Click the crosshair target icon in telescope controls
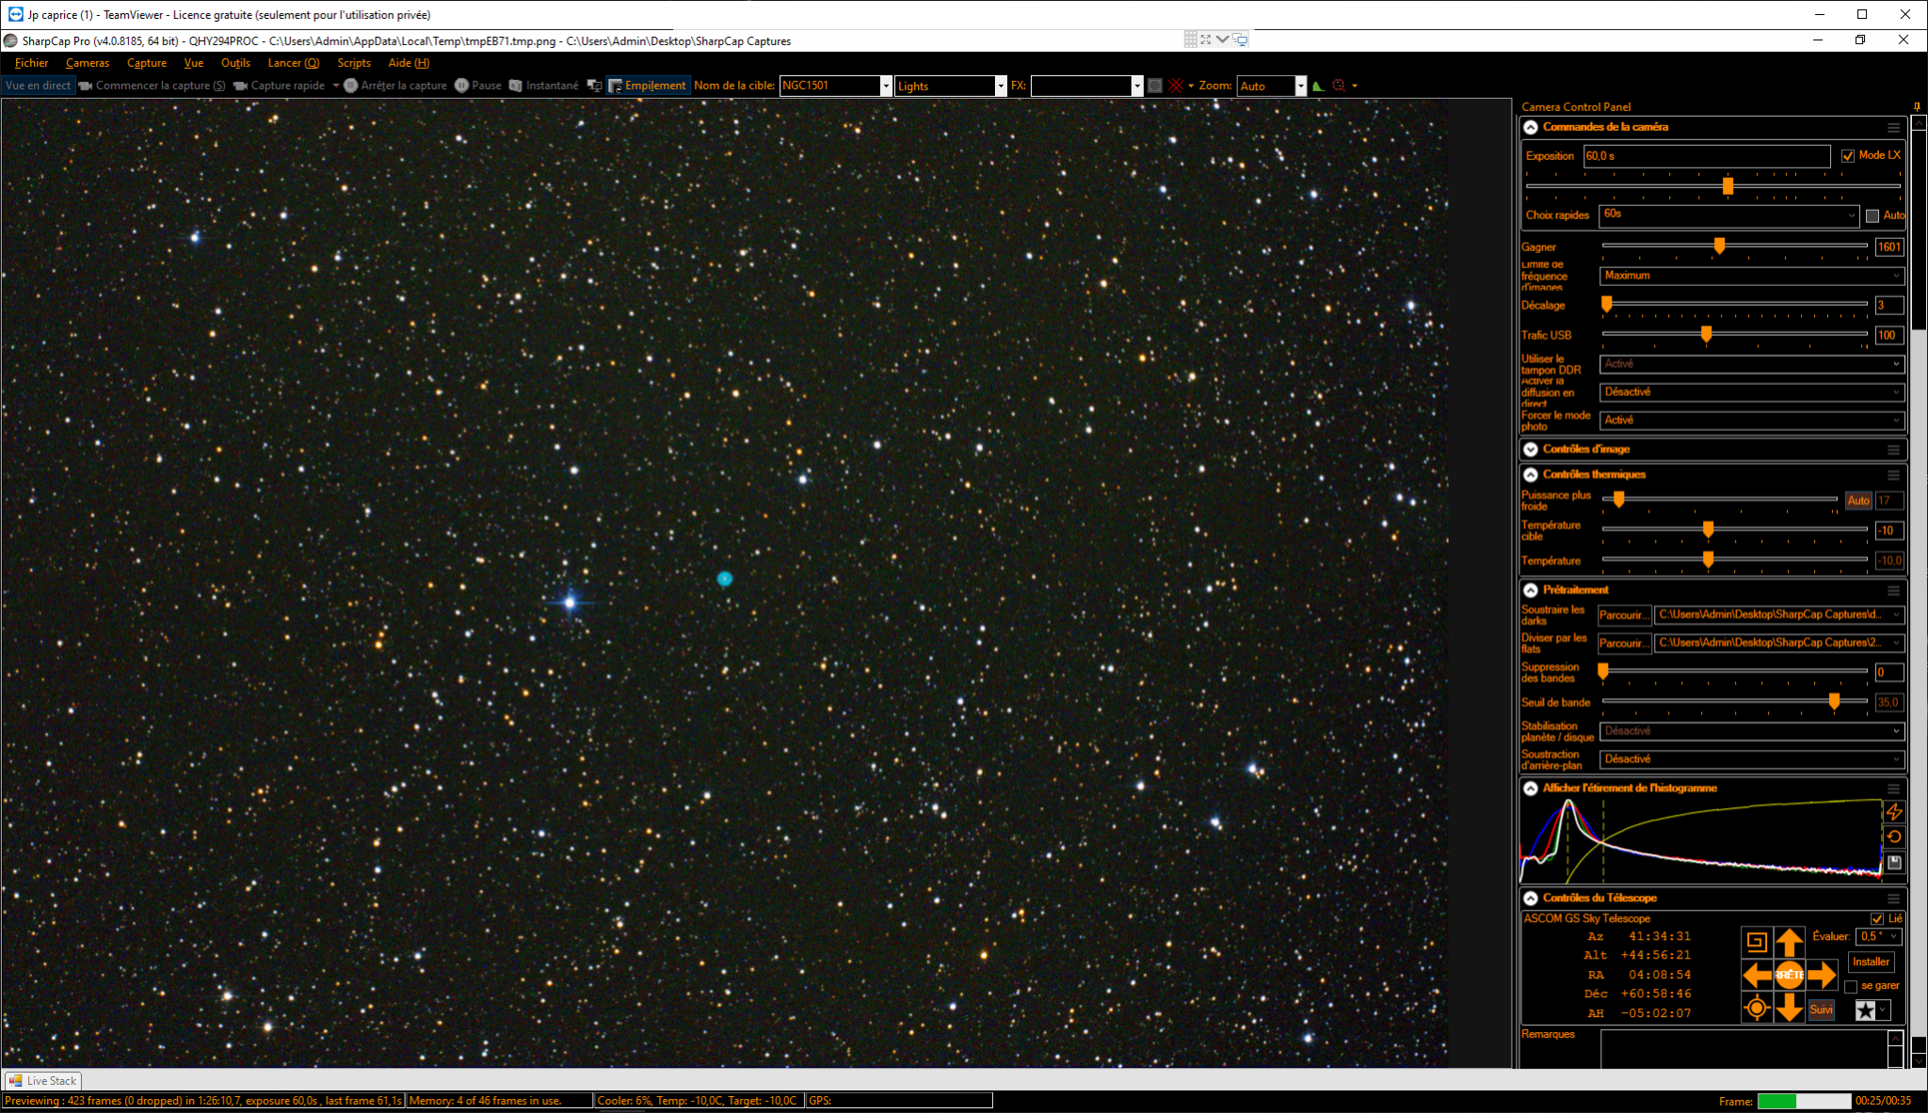This screenshot has height=1113, width=1928. point(1757,1009)
